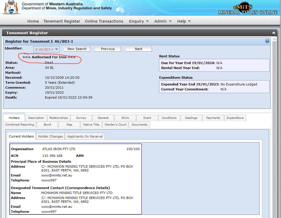The width and height of the screenshot is (281, 218).
Task: Switch to the Warden's Court tab
Action: pyautogui.click(x=115, y=125)
